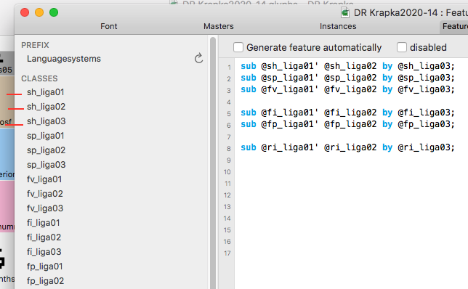The image size is (468, 289).
Task: Select class fp_liga02
Action: coord(45,281)
